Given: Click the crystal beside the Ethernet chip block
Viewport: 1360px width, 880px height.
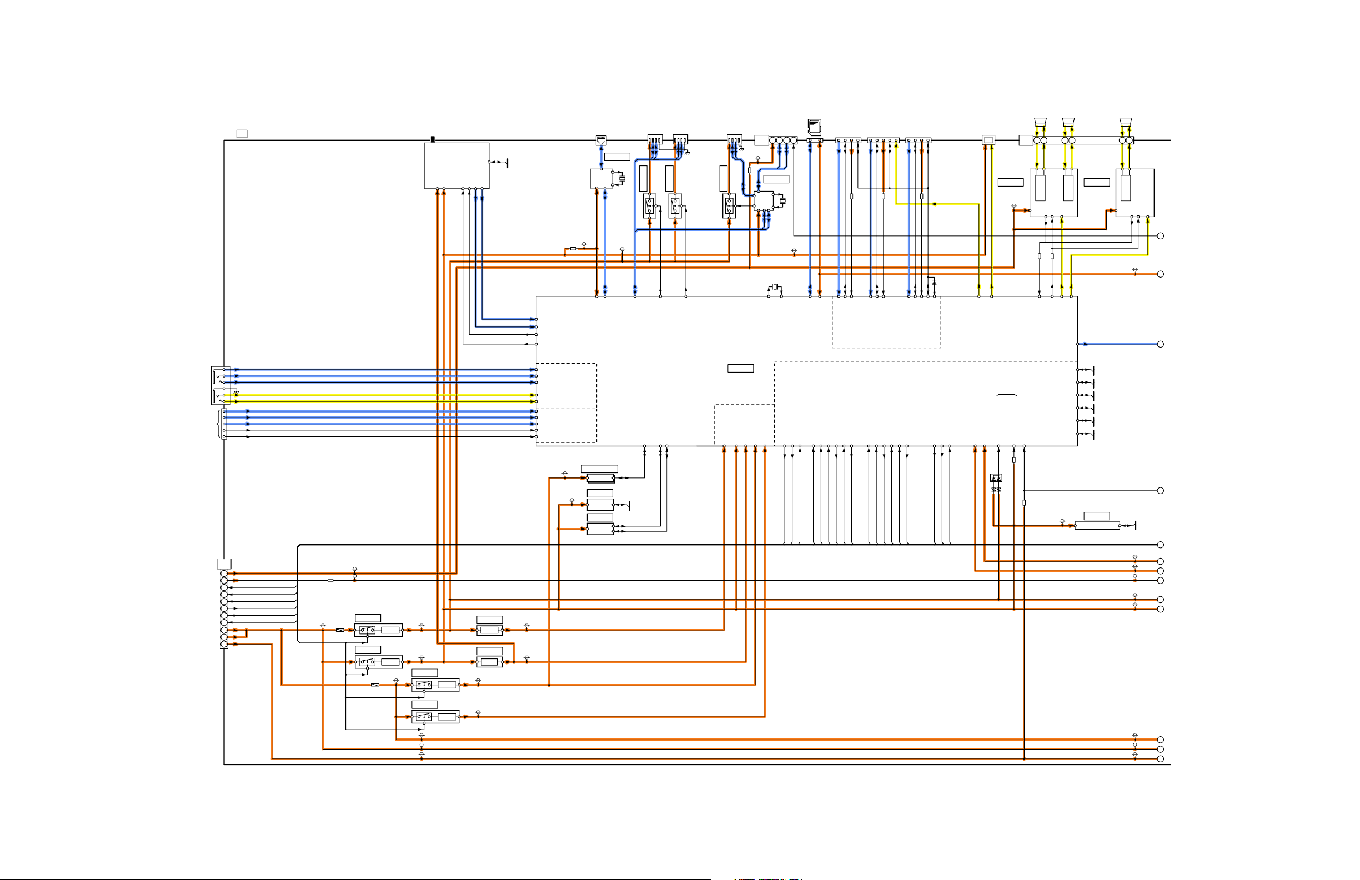Looking at the screenshot, I should [x=623, y=178].
